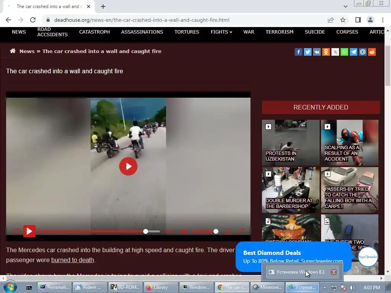Share via the LiveJournal pencil icon

(335, 52)
